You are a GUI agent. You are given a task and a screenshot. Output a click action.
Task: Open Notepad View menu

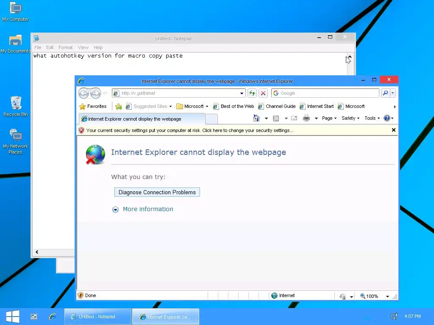pos(83,47)
